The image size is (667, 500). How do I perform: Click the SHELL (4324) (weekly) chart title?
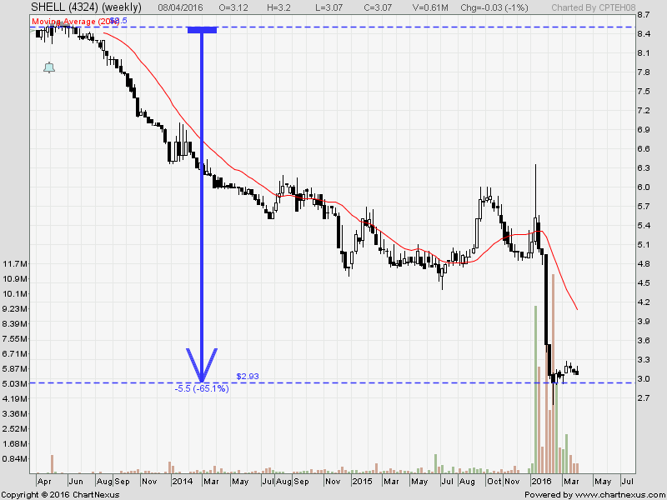[x=87, y=7]
